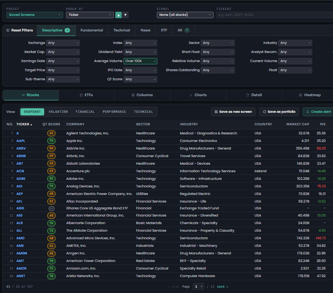Open the ANET ticker link

[21, 276]
